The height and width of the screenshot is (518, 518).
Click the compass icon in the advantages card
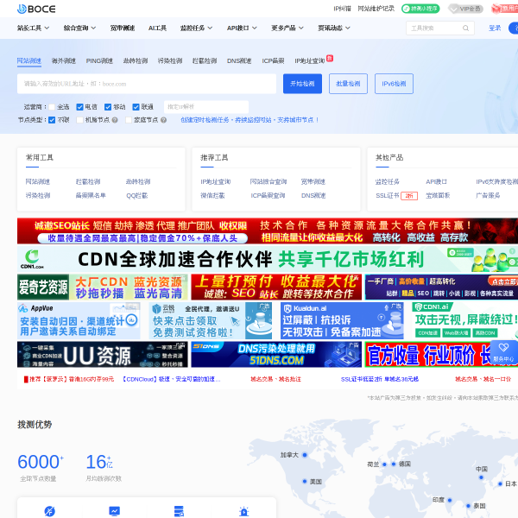pyautogui.click(x=49, y=511)
